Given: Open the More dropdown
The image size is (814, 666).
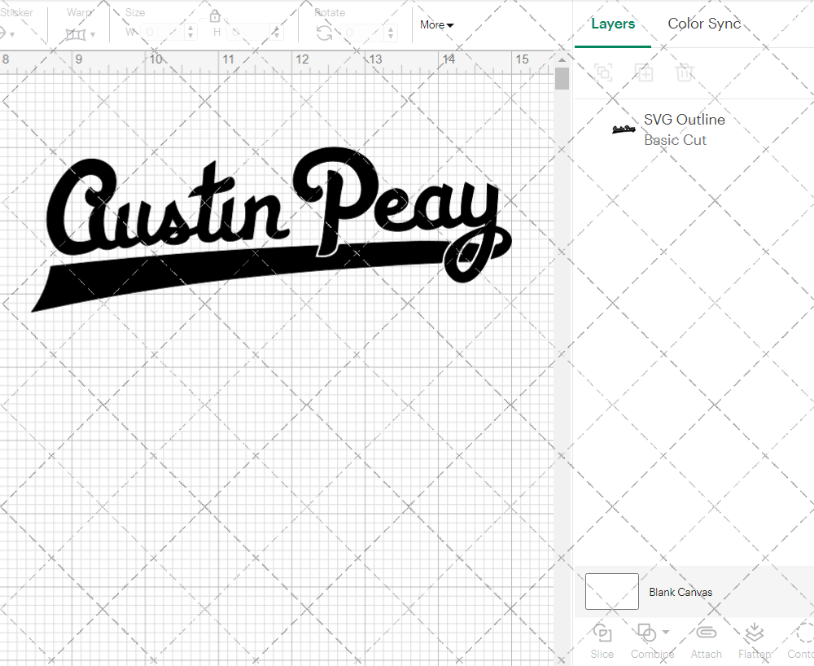Looking at the screenshot, I should [436, 25].
